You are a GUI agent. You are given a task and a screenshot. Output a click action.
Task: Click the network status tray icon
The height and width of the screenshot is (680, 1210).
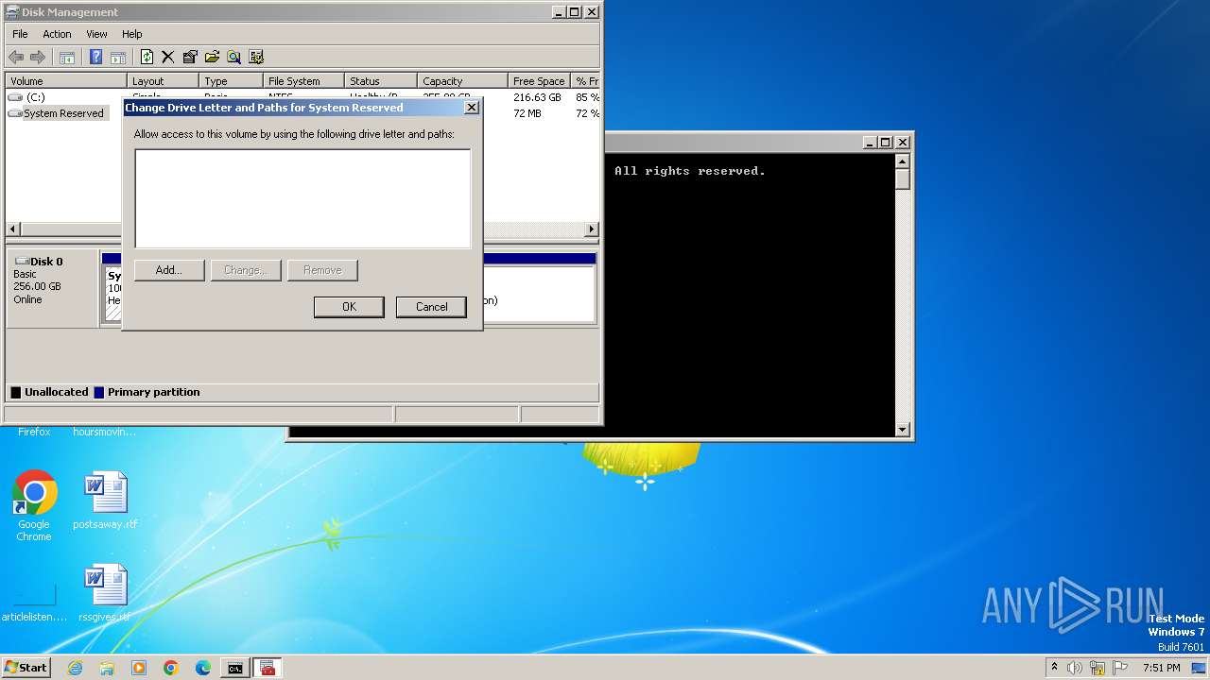click(1098, 668)
